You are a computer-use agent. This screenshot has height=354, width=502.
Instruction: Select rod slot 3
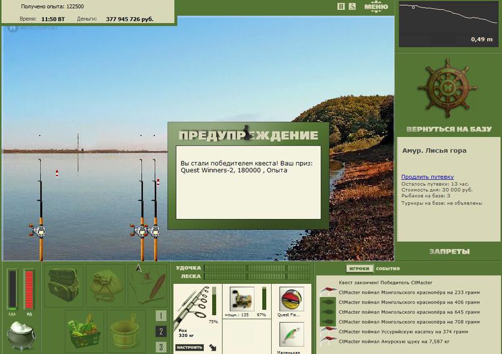pyautogui.click(x=161, y=346)
